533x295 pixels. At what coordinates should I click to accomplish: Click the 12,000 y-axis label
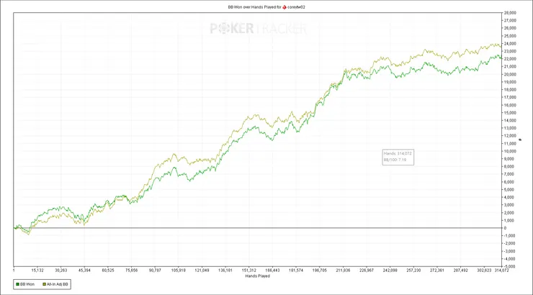pyautogui.click(x=510, y=136)
